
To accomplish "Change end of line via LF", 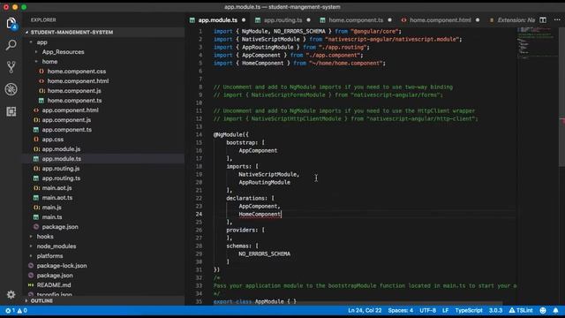I will click(x=445, y=310).
